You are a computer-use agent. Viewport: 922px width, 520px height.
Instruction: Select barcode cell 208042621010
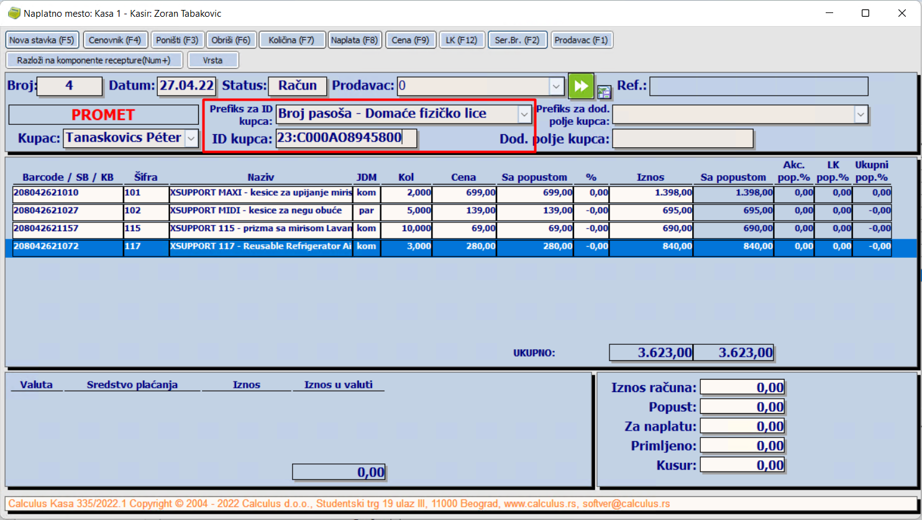coord(68,193)
